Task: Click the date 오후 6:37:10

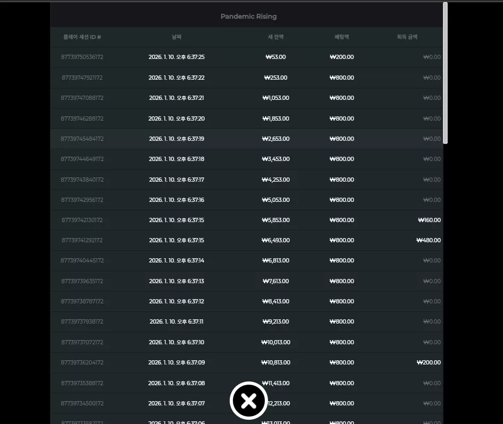Action: point(177,342)
